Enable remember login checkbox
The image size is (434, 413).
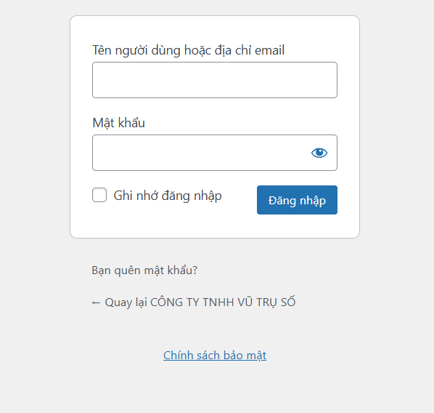99,195
